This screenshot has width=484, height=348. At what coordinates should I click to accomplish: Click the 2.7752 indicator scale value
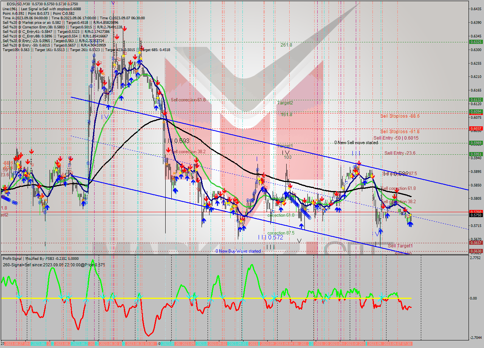click(475, 258)
